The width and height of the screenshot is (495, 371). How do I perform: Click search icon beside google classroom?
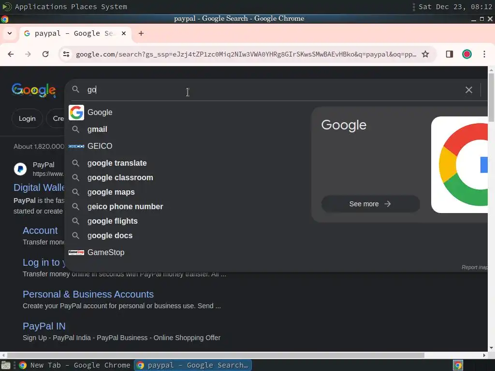(75, 178)
